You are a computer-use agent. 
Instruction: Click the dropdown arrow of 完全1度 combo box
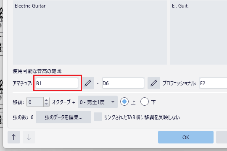pos(113,102)
